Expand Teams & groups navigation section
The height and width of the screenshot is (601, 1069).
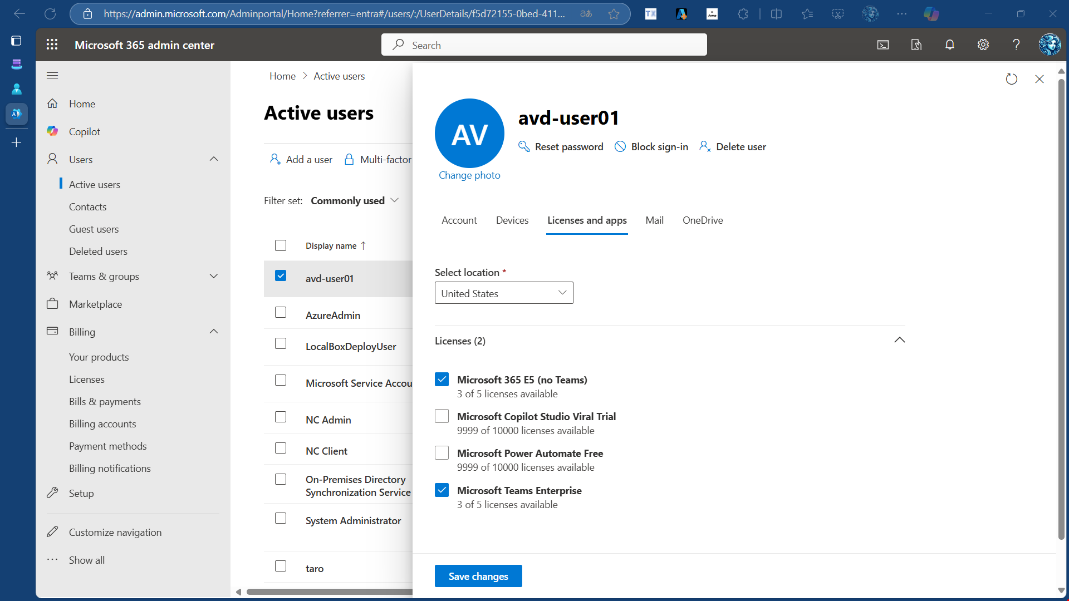point(214,276)
